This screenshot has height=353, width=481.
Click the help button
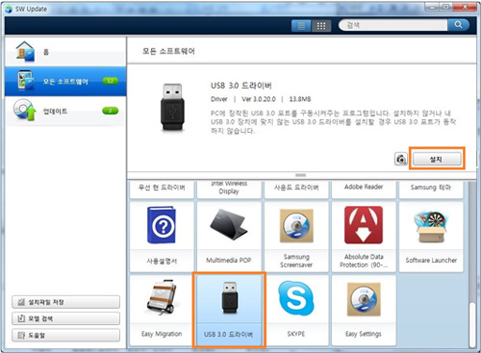tap(65, 336)
